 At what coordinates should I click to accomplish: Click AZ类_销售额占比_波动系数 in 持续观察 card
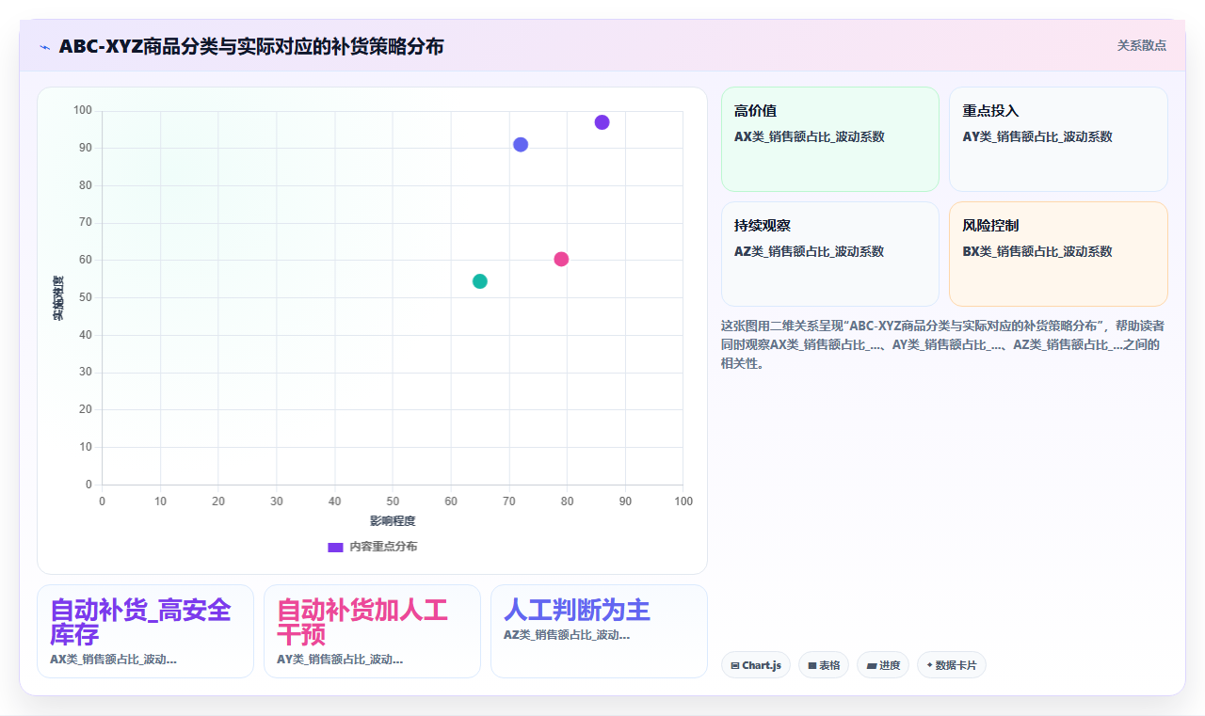coord(810,251)
